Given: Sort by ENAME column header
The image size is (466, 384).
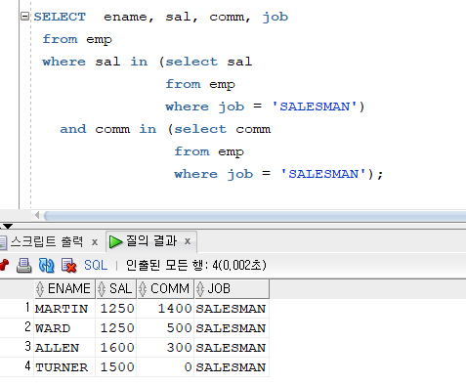Looking at the screenshot, I should tap(64, 288).
